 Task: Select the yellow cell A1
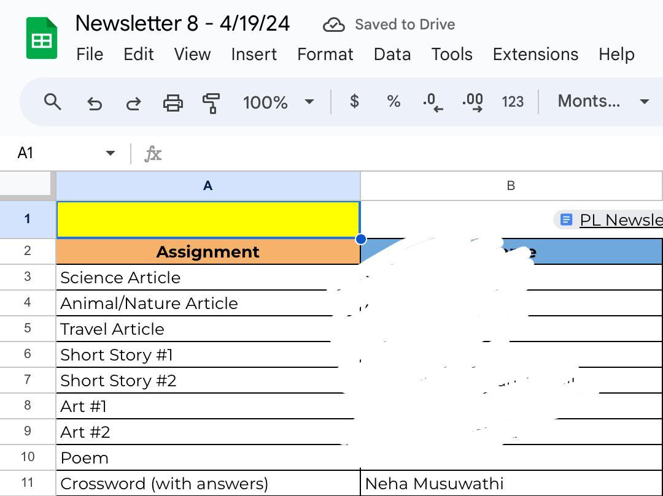point(208,219)
